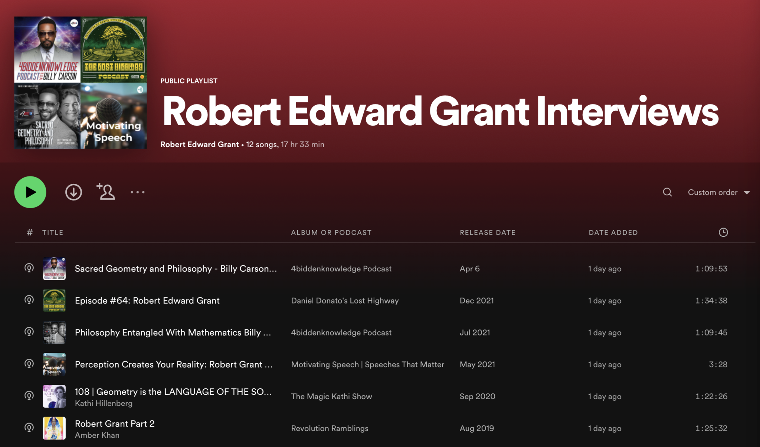The height and width of the screenshot is (447, 760).
Task: Click the download playlist icon
Action: point(73,192)
